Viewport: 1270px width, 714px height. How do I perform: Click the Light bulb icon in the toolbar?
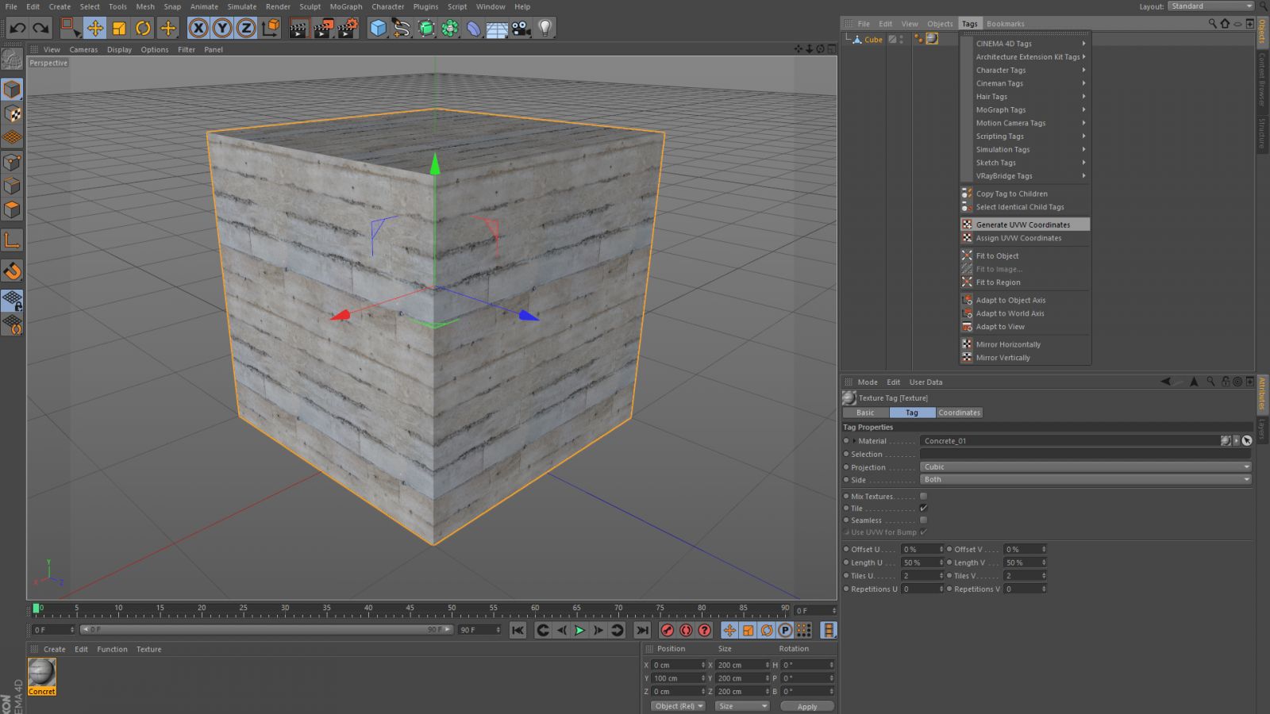point(545,29)
